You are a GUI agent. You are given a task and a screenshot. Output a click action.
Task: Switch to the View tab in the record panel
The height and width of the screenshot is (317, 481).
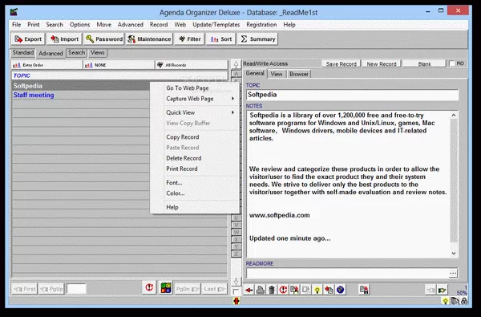(277, 74)
